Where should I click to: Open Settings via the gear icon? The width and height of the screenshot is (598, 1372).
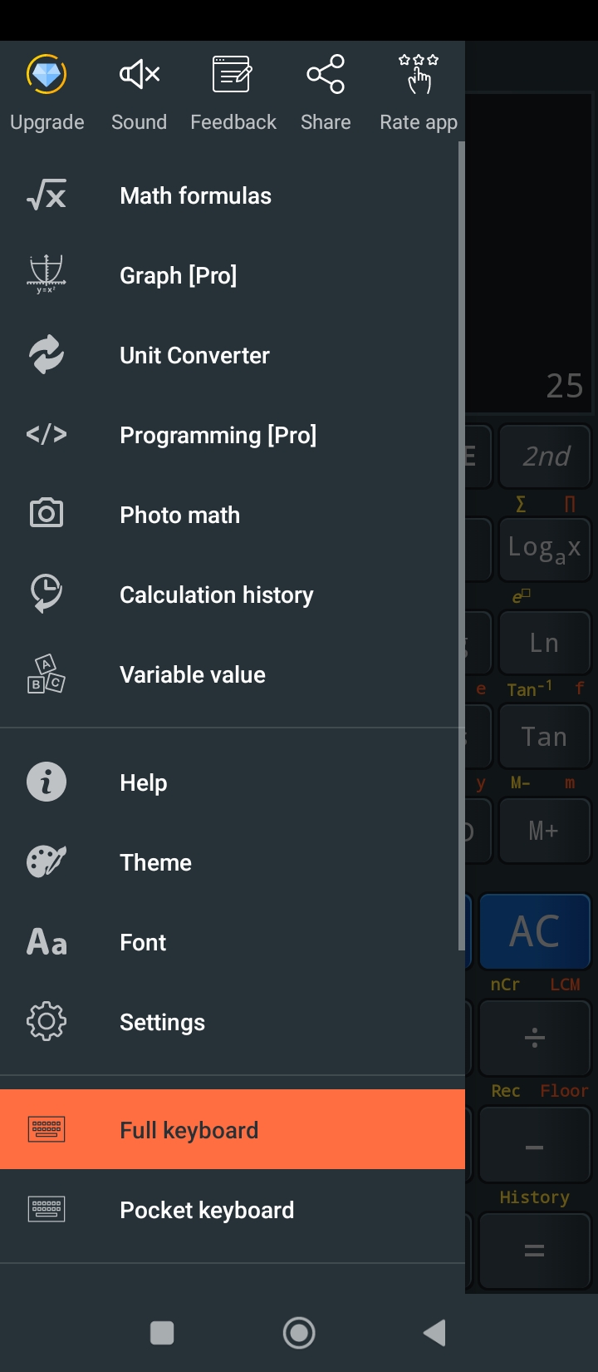(47, 1022)
